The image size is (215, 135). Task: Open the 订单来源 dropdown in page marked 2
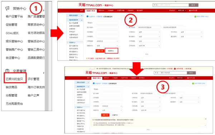[x=149, y=46]
